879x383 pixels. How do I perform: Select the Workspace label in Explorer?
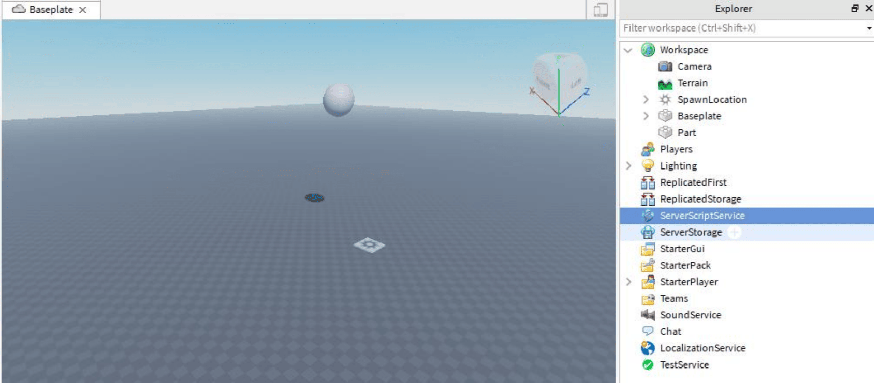[x=684, y=50]
